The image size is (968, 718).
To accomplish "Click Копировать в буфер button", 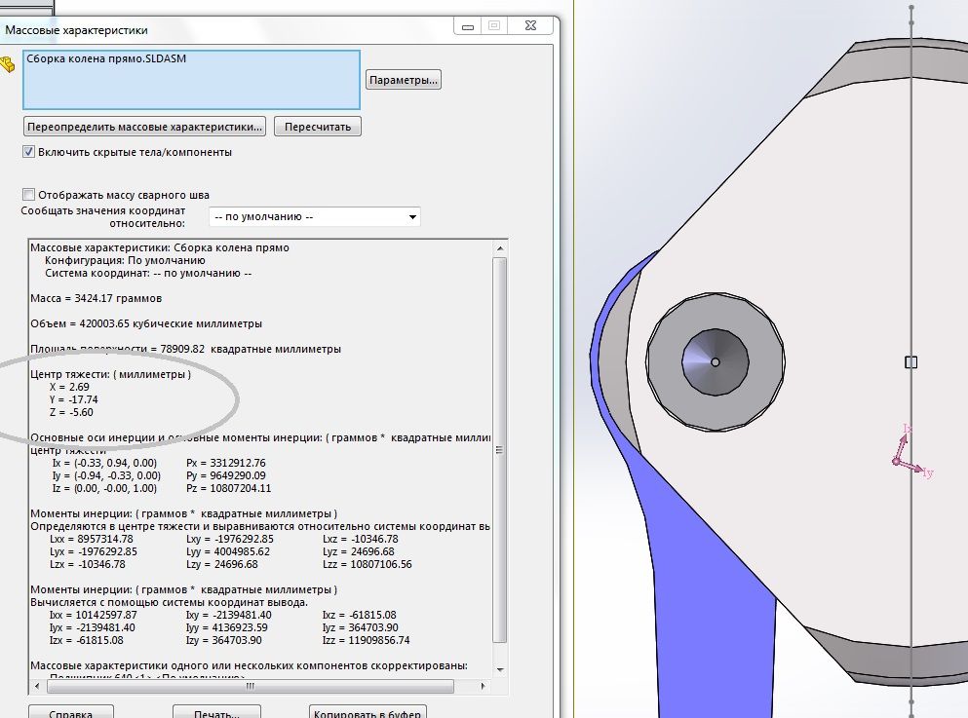I will [368, 713].
